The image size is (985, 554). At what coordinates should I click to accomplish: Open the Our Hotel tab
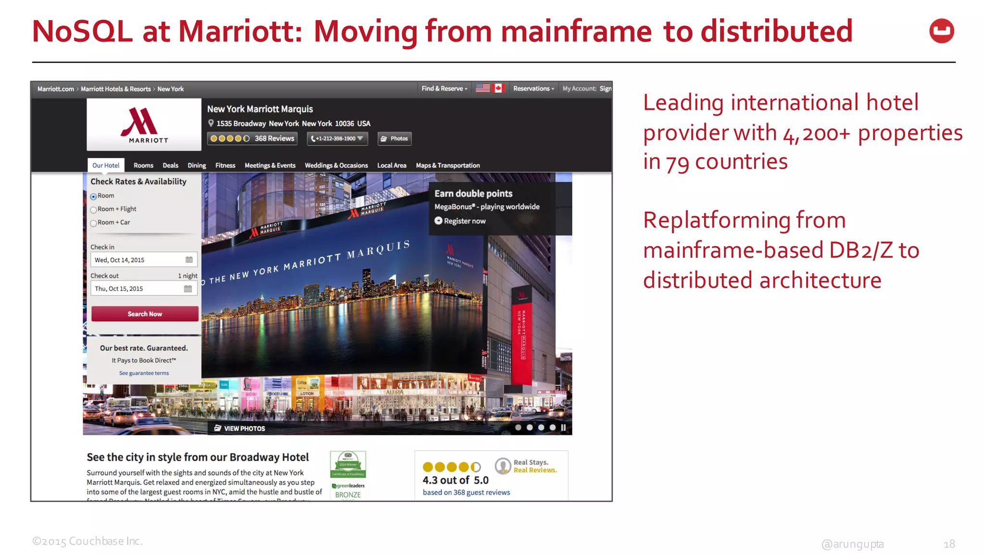106,165
